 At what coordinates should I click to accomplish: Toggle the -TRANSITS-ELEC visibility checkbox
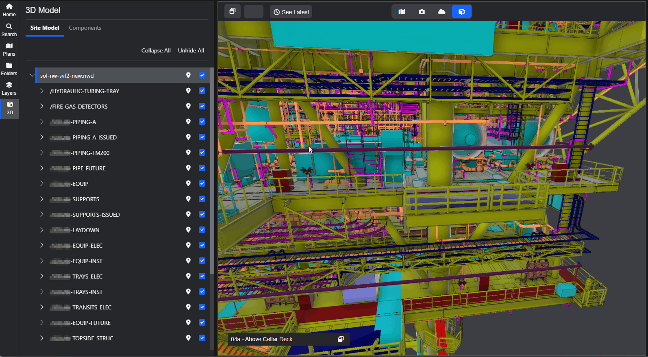coord(202,307)
